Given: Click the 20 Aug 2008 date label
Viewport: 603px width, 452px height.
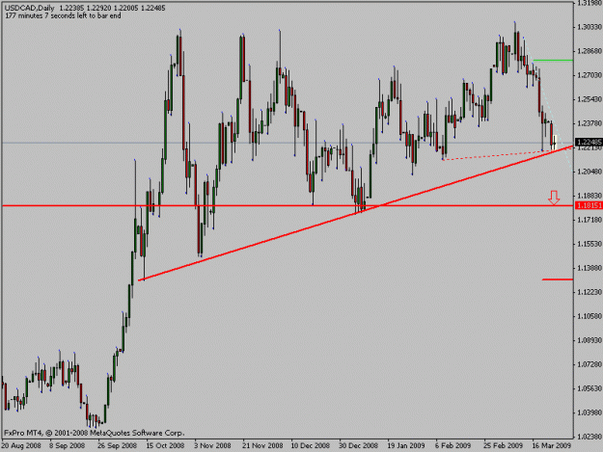Looking at the screenshot, I should click(x=21, y=445).
